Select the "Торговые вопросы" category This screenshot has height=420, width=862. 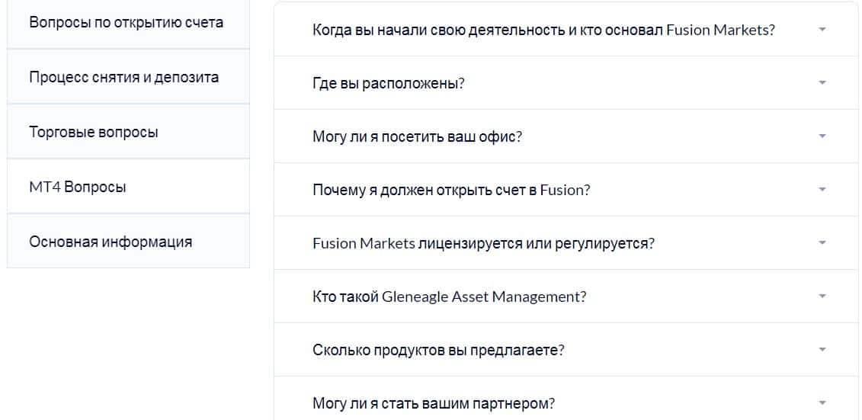point(94,132)
